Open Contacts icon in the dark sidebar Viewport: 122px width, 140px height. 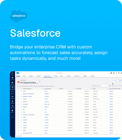tap(12, 78)
